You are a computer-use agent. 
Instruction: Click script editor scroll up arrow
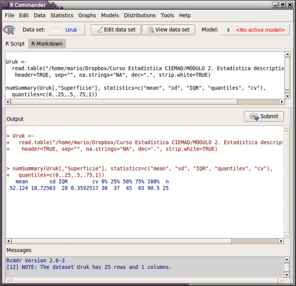(x=287, y=55)
